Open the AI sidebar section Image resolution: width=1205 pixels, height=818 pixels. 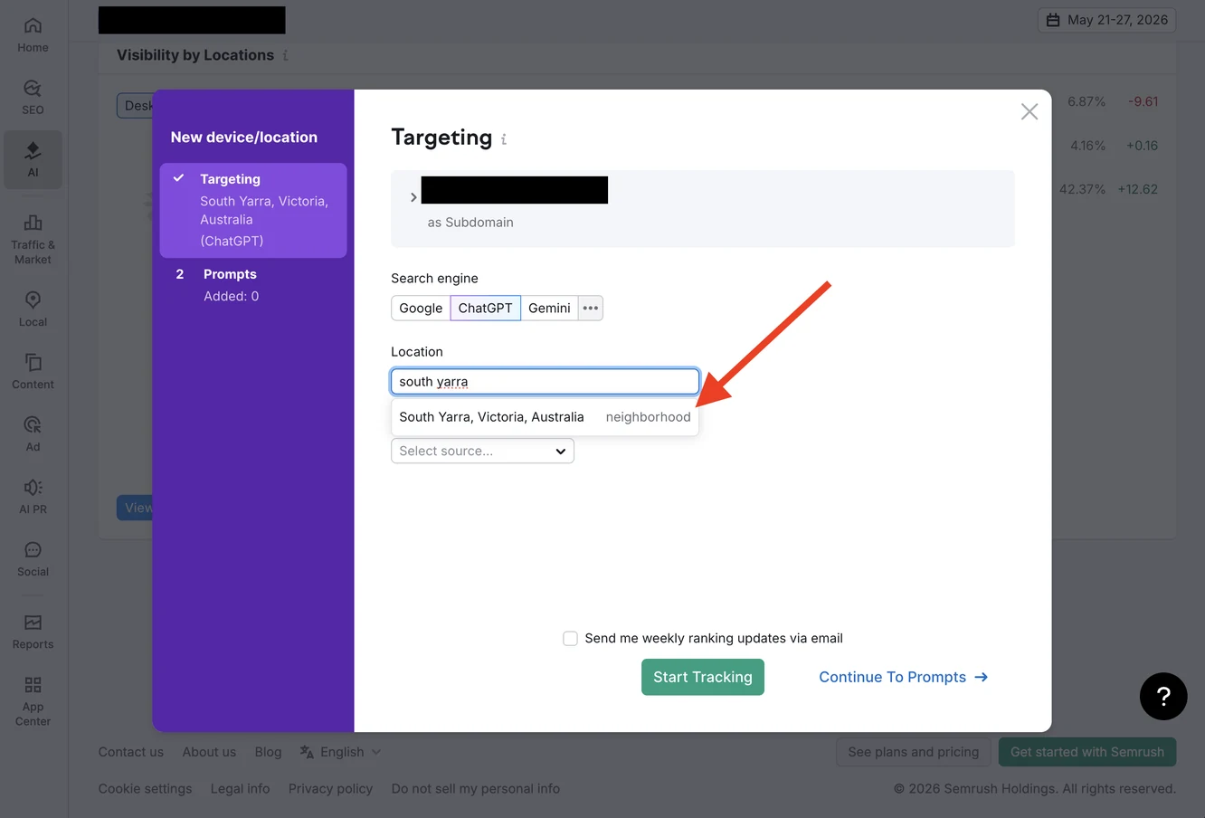tap(33, 160)
